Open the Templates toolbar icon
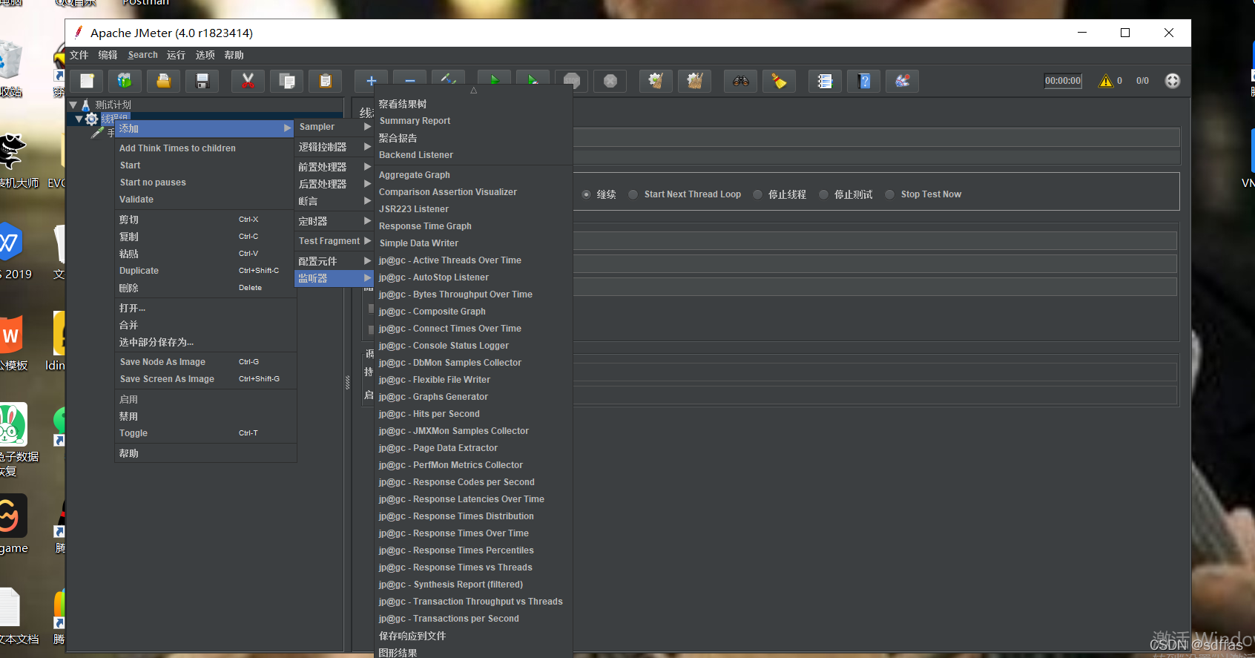This screenshot has height=658, width=1255. pyautogui.click(x=125, y=81)
